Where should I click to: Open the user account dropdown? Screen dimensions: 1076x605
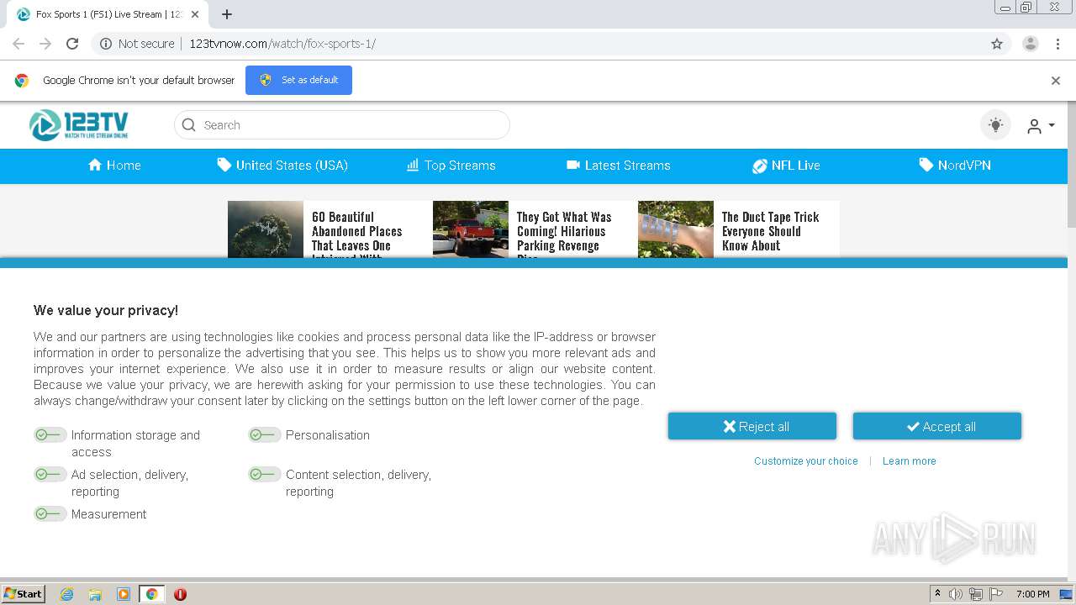(1040, 126)
